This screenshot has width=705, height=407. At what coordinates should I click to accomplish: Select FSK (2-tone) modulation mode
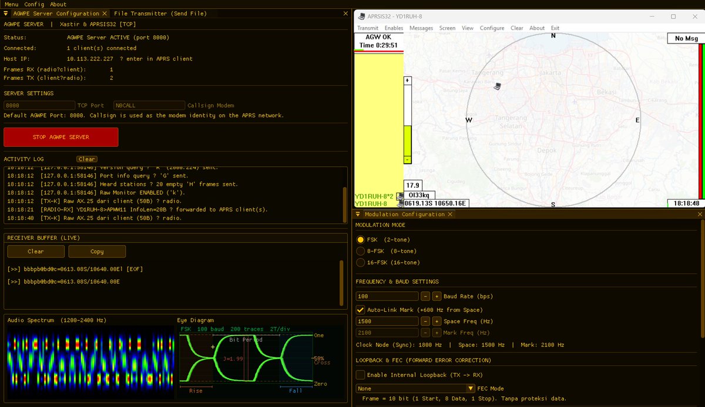361,240
